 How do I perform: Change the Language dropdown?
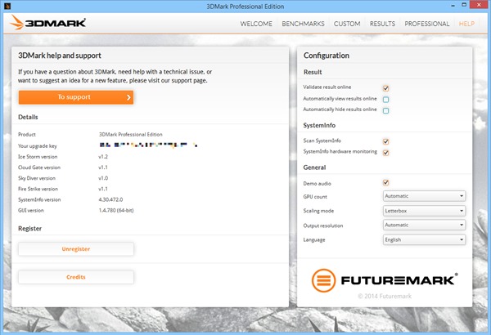pyautogui.click(x=424, y=239)
